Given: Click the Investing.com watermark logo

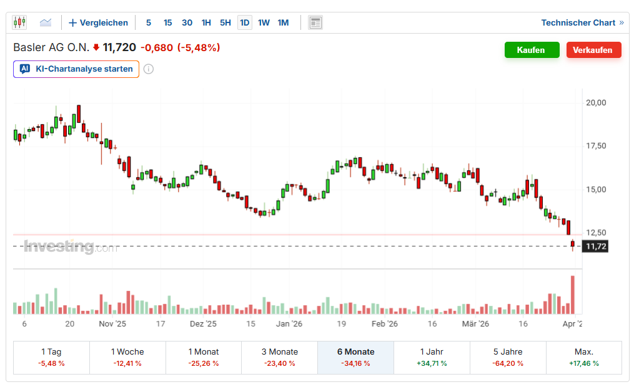Looking at the screenshot, I should (x=70, y=247).
